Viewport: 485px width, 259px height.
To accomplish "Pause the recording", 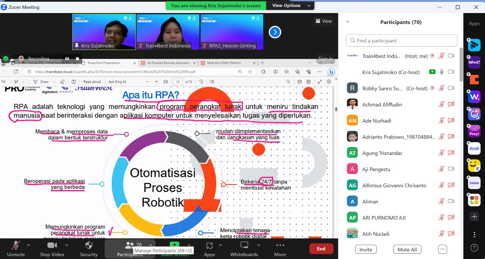I will pyautogui.click(x=67, y=59).
